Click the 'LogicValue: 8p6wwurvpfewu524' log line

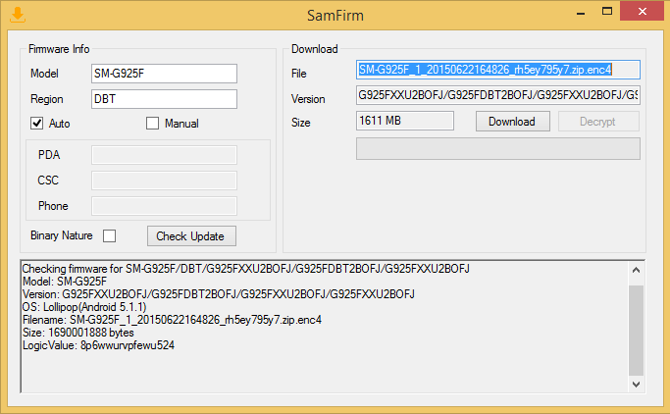click(98, 345)
